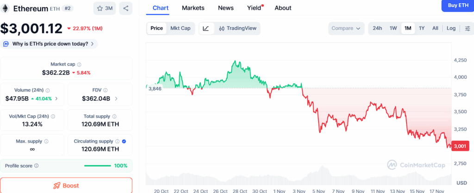Viewport: 474px width, 193px height.
Task: Switch chart to Mkt Cap view
Action: (181, 28)
